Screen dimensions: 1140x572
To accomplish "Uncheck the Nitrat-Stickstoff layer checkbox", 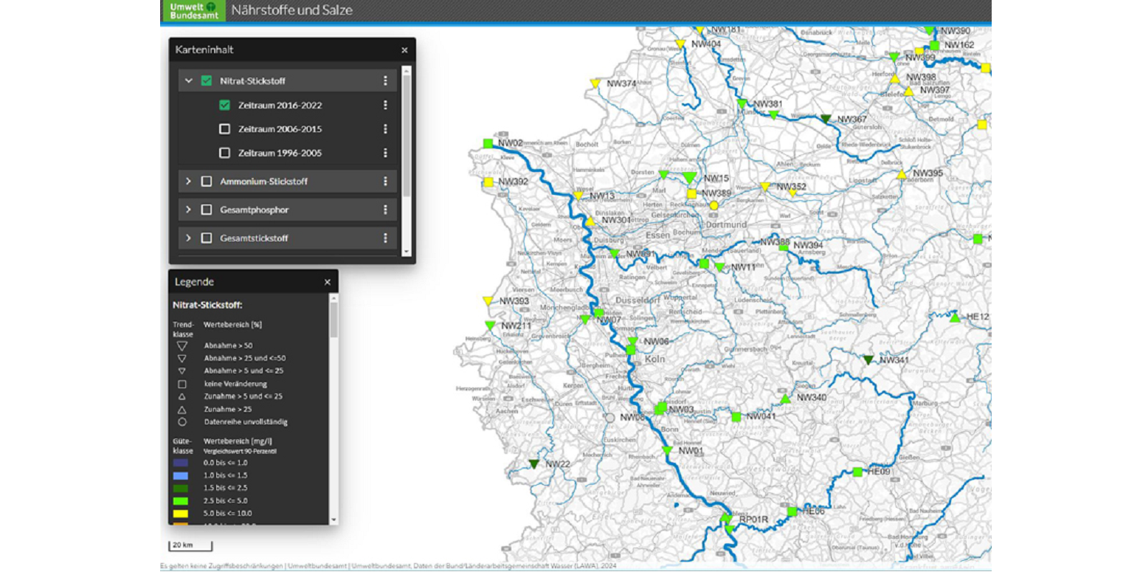I will (207, 81).
